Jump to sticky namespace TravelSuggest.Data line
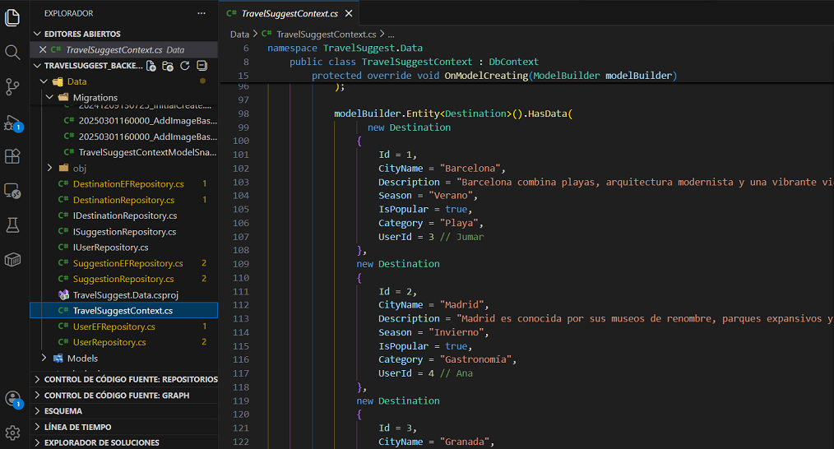Image resolution: width=834 pixels, height=449 pixels. [345, 48]
